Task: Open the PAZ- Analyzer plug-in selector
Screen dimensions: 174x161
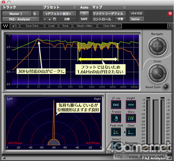Action: 21,19
